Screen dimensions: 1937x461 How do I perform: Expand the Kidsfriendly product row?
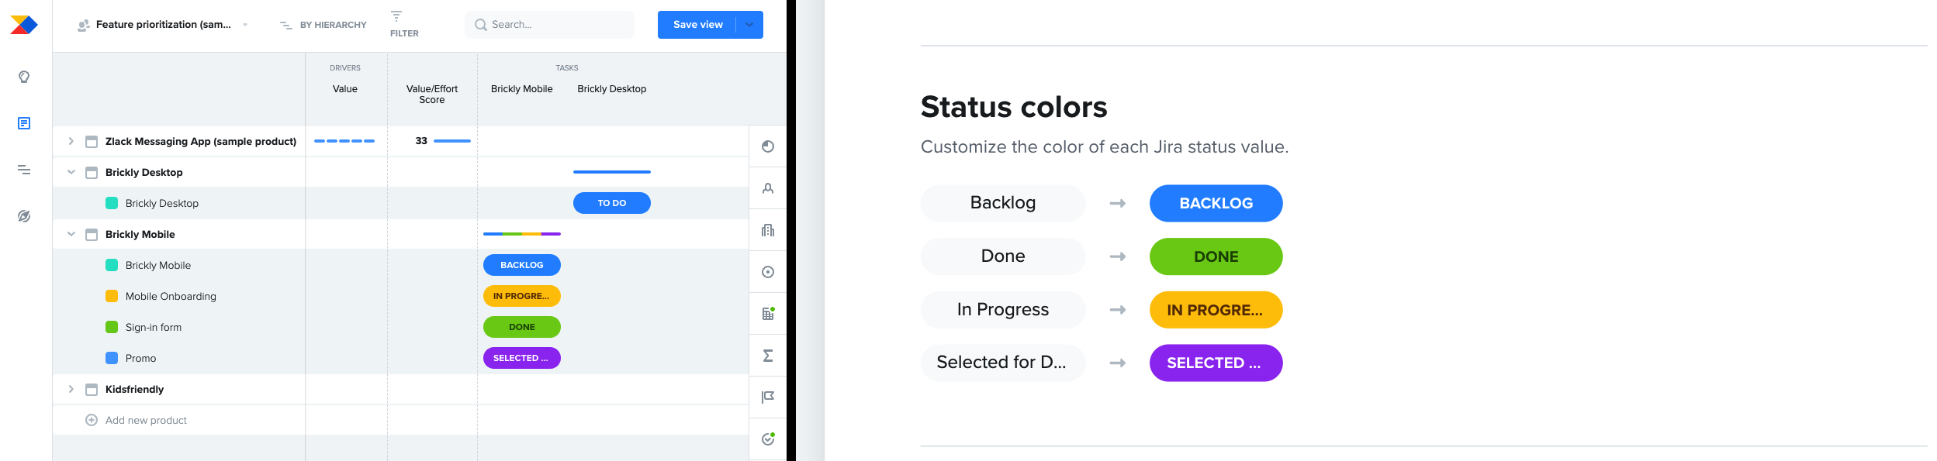(71, 389)
